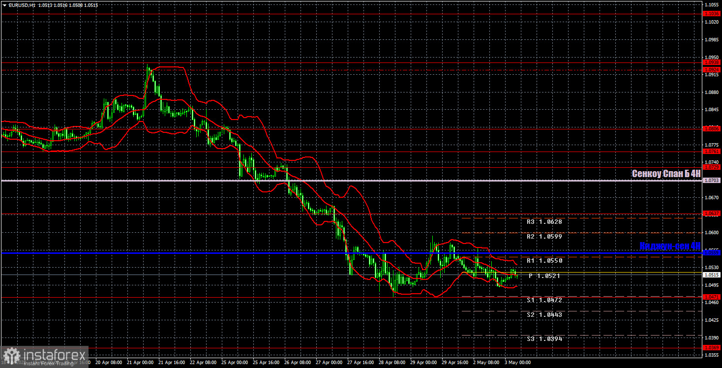
Task: Click the 1.0924 red price tag
Action: coord(712,70)
